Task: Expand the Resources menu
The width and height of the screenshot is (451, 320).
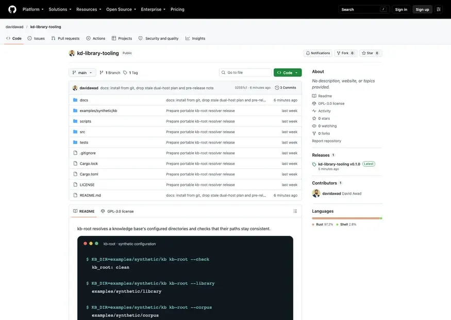Action: [89, 9]
